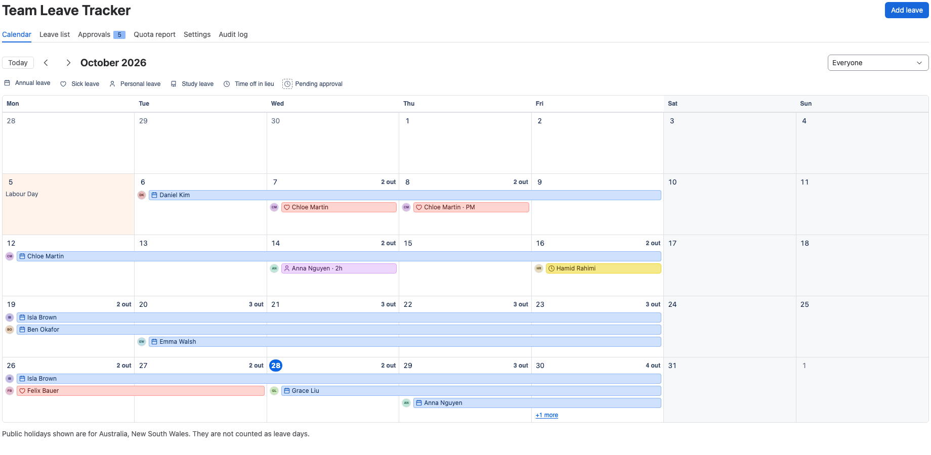The height and width of the screenshot is (455, 931).
Task: Click Emma Walsh's EW avatar on October 20
Action: tap(142, 342)
